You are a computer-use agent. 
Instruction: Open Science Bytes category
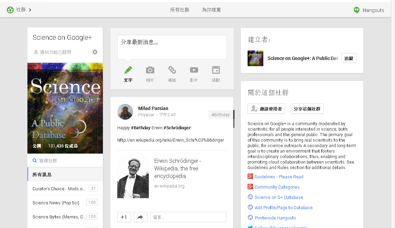click(65, 217)
